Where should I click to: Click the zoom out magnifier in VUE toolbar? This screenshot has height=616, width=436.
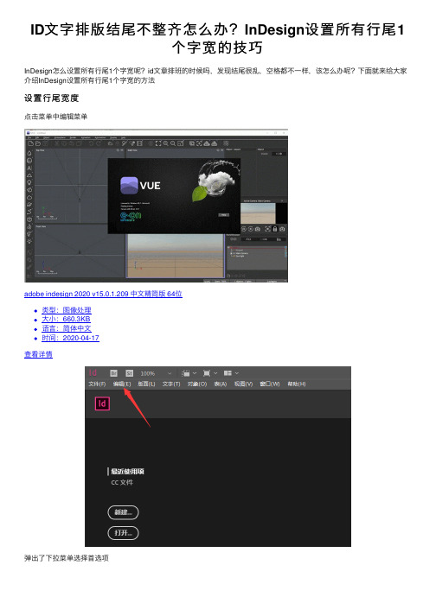coord(173,143)
